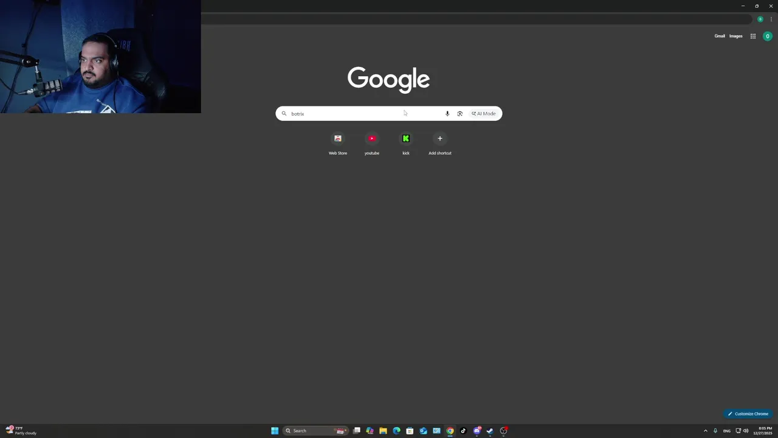Screen dimensions: 778x438
Task: Click the Customize Chrome button
Action: pos(748,414)
